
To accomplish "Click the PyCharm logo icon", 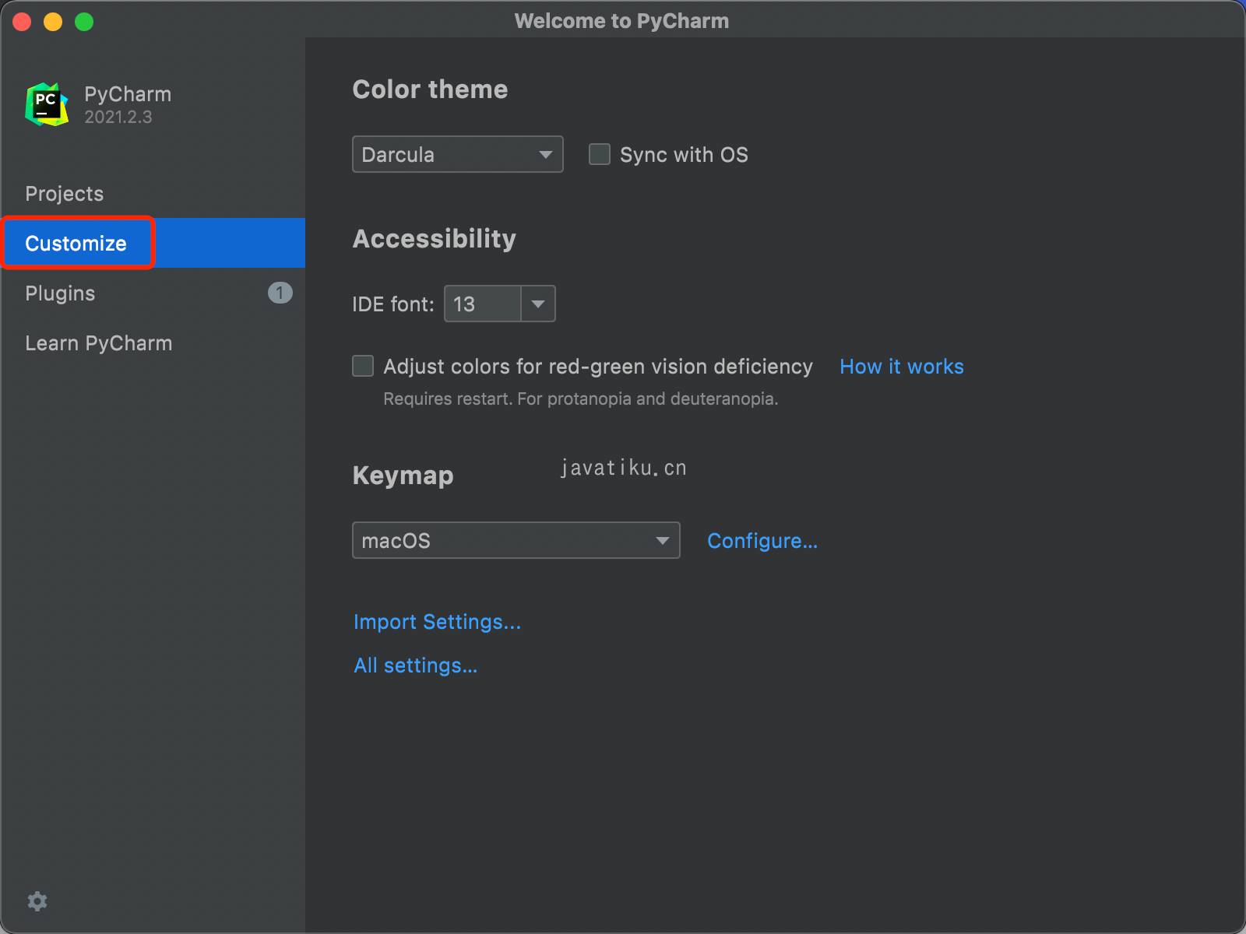I will [47, 104].
